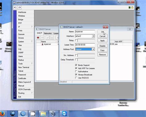Image resolution: width=146 pixels, height=117 pixels.
Task: Open PPP in the sidebar menu
Action: point(20,23)
